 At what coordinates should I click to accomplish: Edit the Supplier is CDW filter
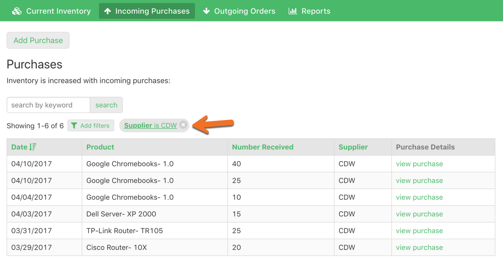tap(150, 125)
